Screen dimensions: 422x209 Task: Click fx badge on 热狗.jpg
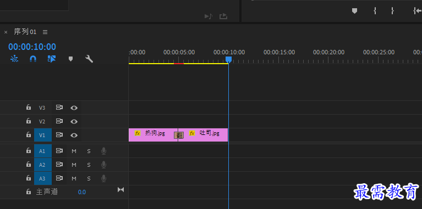pyautogui.click(x=138, y=133)
